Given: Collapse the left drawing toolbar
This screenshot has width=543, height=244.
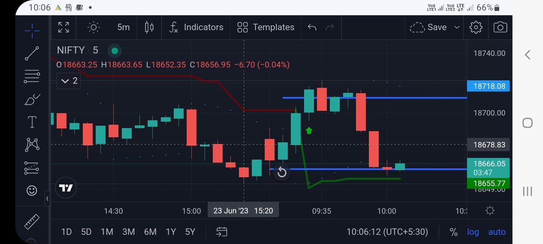Looking at the screenshot, I should [x=47, y=199].
